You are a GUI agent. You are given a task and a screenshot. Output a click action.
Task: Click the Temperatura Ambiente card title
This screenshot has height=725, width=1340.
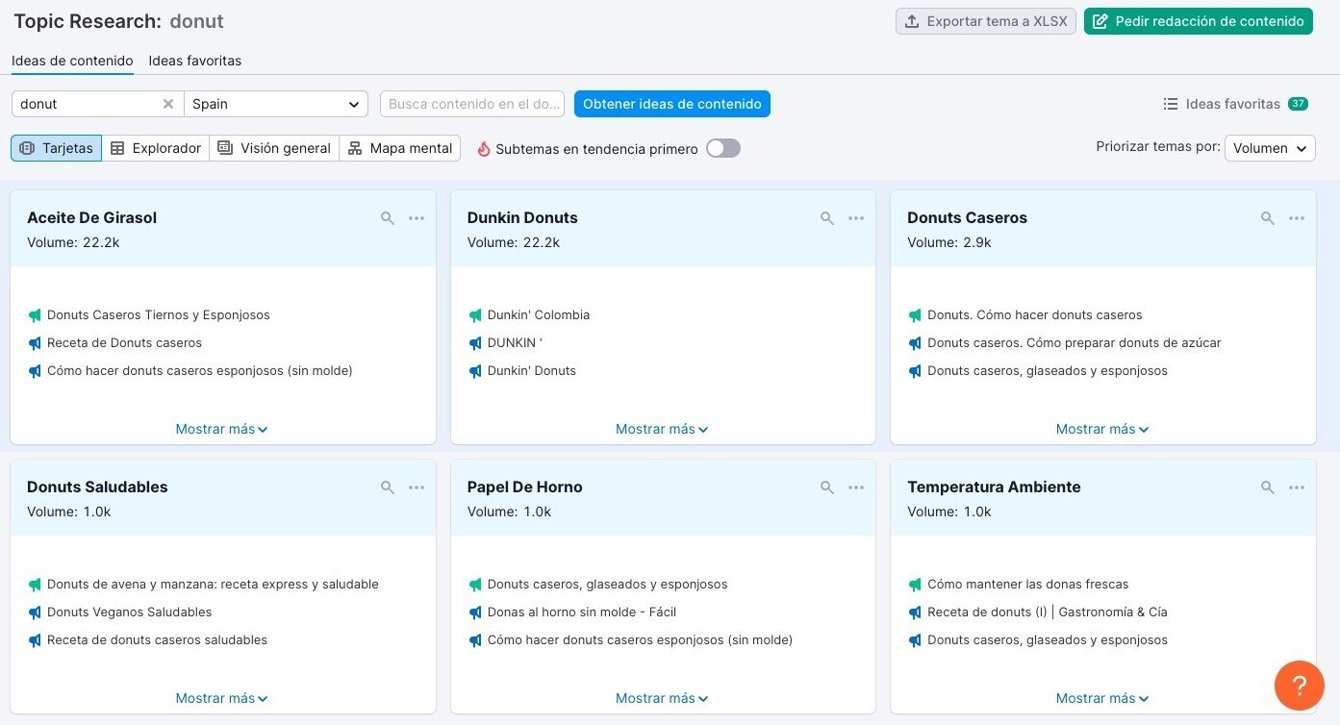click(994, 487)
